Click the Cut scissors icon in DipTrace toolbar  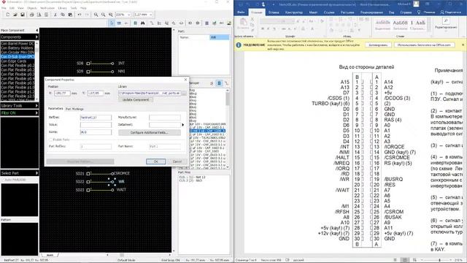55,15
